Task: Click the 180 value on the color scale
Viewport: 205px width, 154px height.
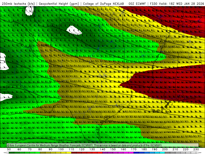Action: (x=144, y=149)
